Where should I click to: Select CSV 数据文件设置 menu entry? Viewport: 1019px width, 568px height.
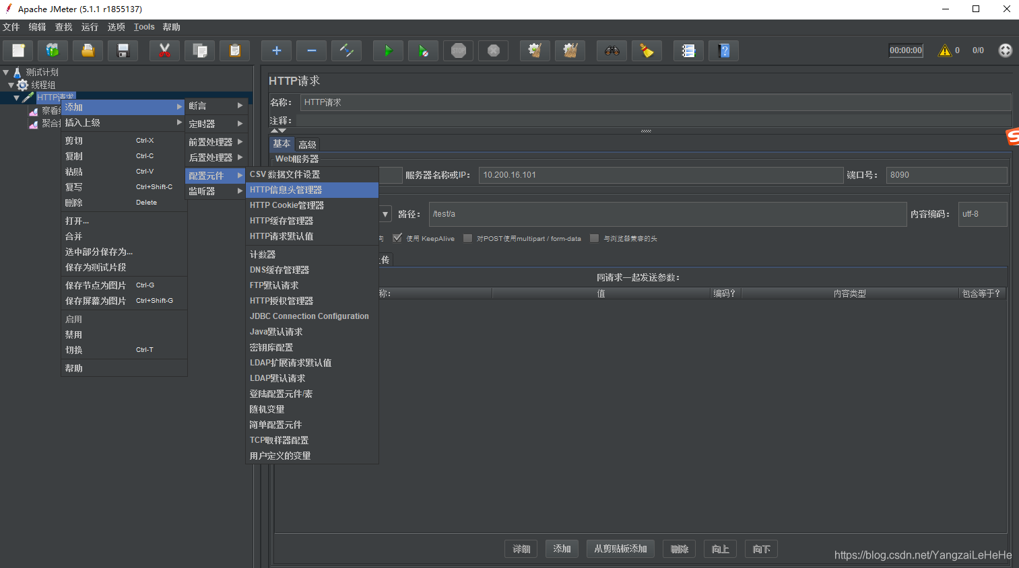(312, 174)
